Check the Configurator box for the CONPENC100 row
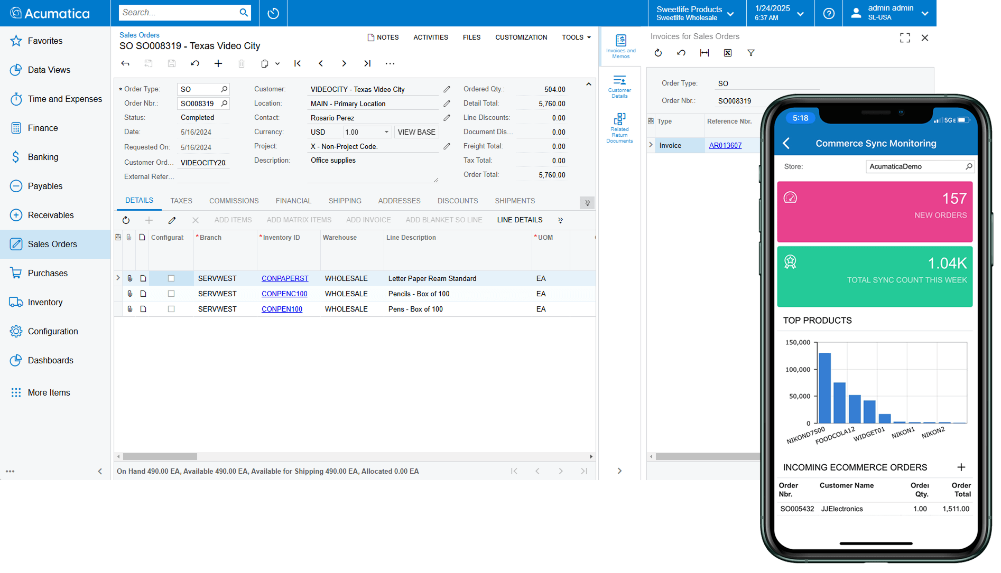Screen dimensions: 1001x573 [x=171, y=294]
